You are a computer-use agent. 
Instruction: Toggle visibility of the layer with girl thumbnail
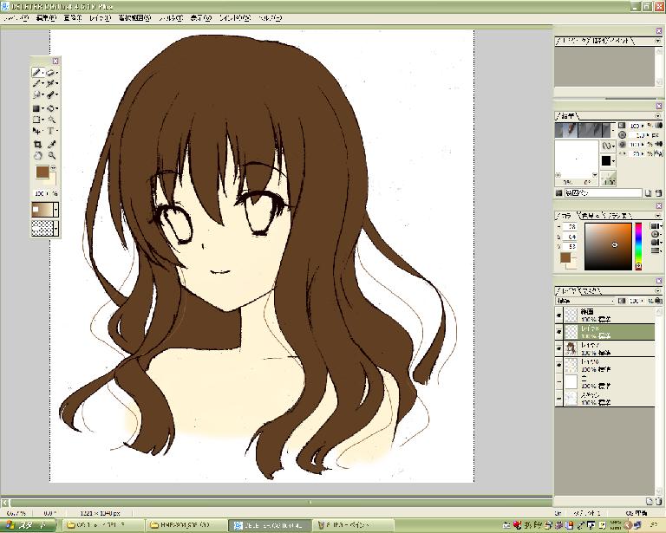[559, 348]
